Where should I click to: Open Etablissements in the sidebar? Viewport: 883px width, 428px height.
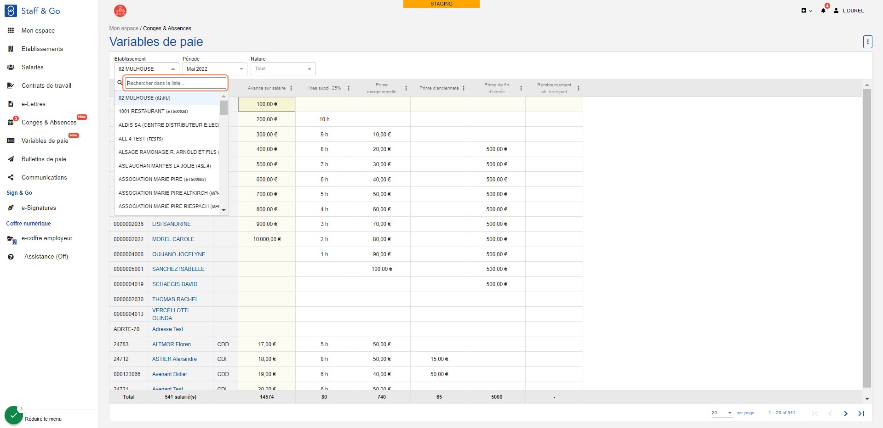(x=42, y=49)
